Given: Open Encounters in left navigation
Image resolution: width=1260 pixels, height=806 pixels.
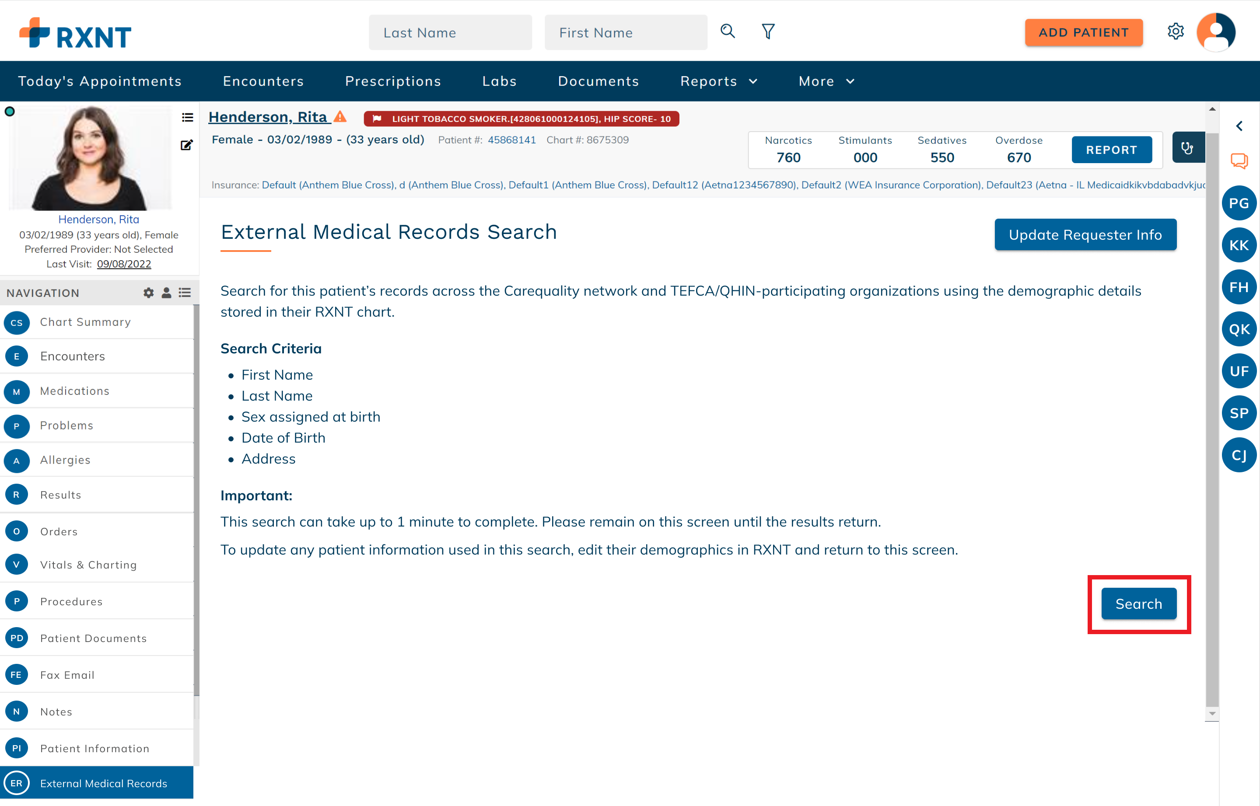Looking at the screenshot, I should (x=97, y=356).
